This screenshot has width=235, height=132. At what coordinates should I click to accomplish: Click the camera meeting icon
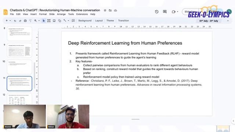pyautogui.click(x=174, y=12)
